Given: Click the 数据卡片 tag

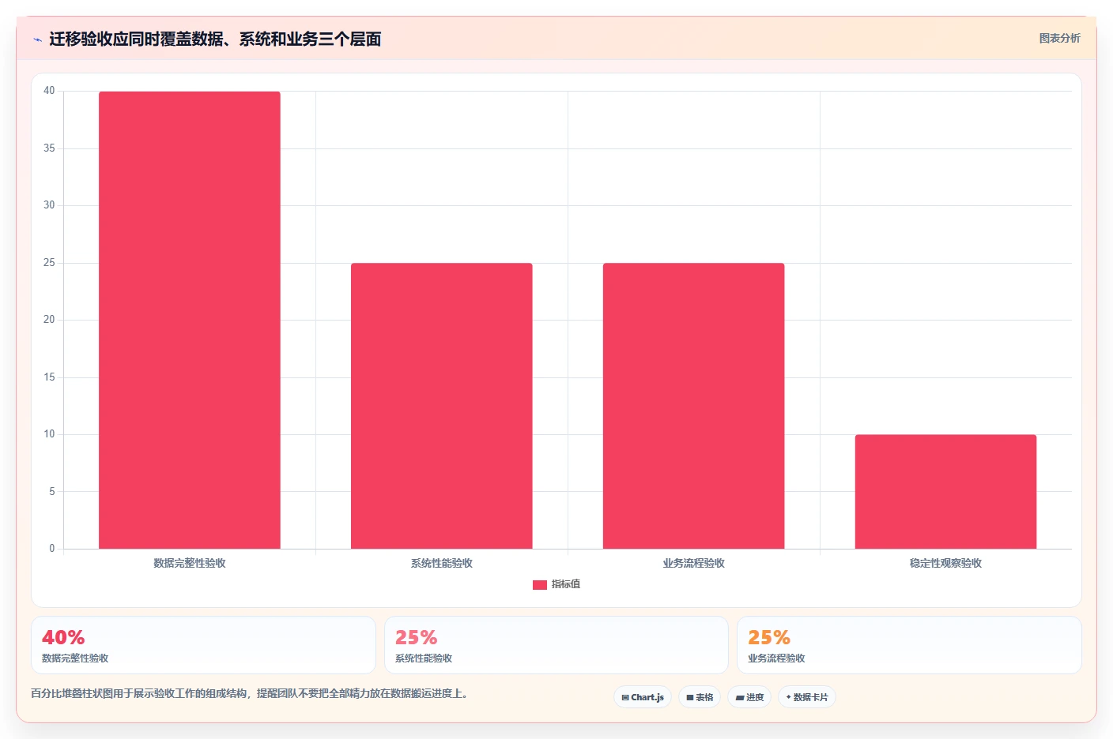Looking at the screenshot, I should tap(807, 697).
